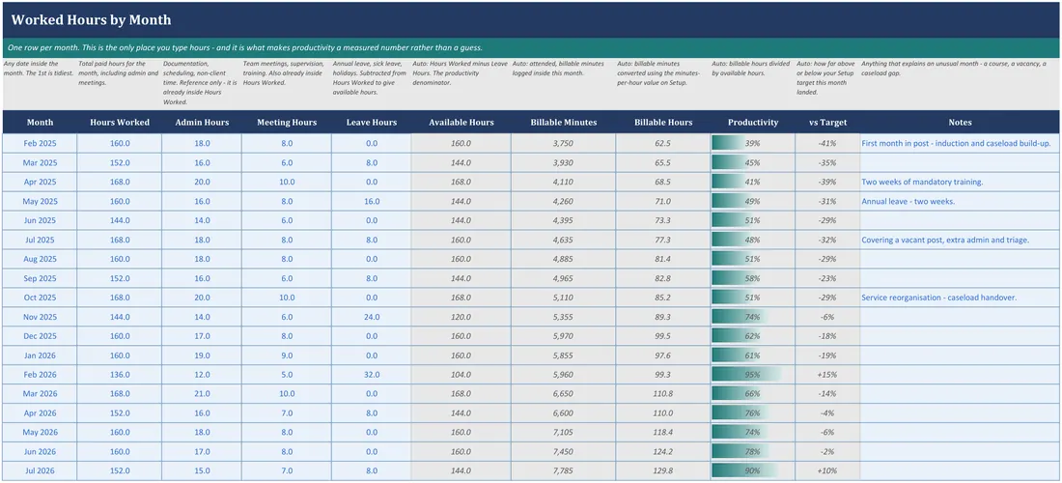Click the Jul 2026 month cell

[40, 470]
